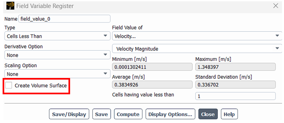The height and width of the screenshot is (123, 284).
Task: Click the Save/Display button
Action: pos(69,114)
